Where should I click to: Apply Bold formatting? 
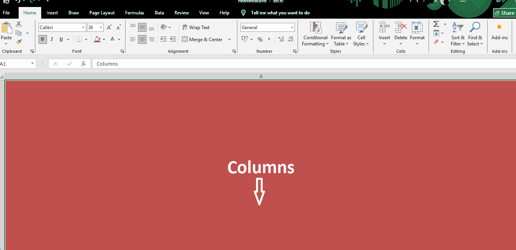(x=42, y=39)
